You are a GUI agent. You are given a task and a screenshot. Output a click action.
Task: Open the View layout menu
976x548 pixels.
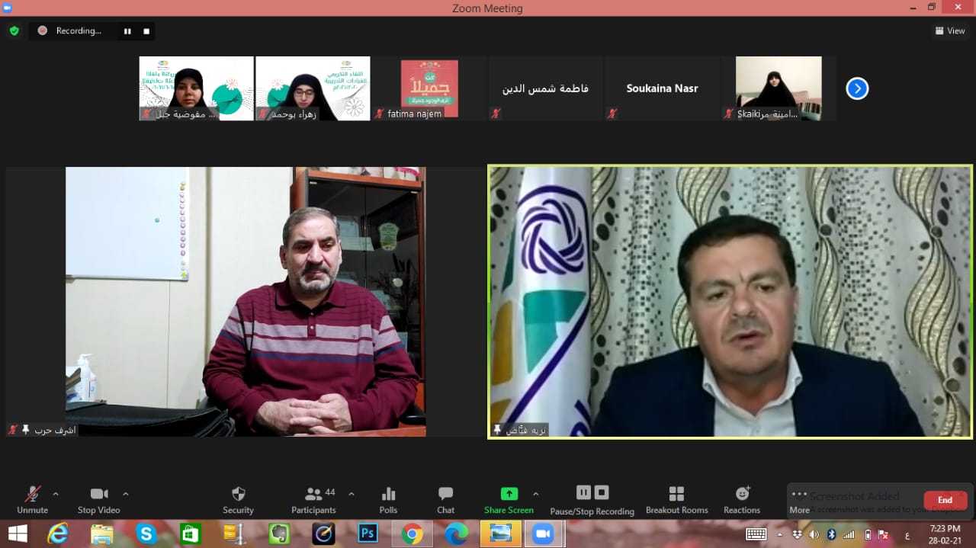point(950,31)
